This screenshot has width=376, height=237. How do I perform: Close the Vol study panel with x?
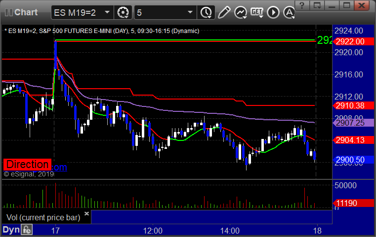coord(86,213)
